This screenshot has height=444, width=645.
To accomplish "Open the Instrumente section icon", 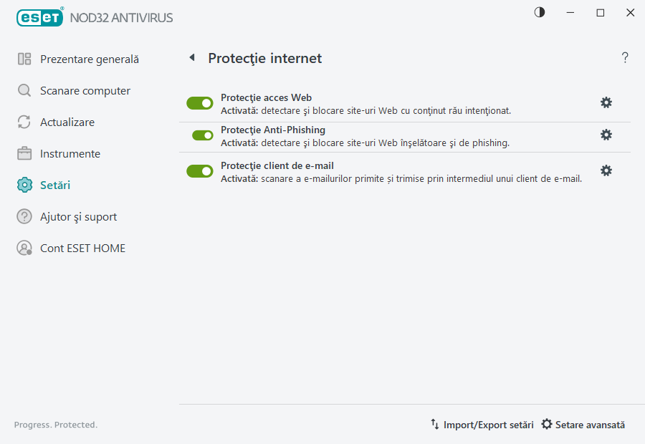I will point(24,153).
